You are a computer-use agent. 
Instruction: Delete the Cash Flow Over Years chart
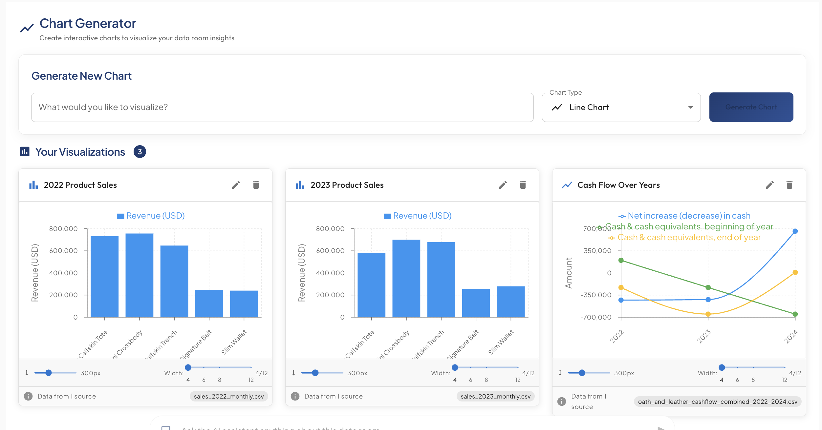[x=790, y=185]
